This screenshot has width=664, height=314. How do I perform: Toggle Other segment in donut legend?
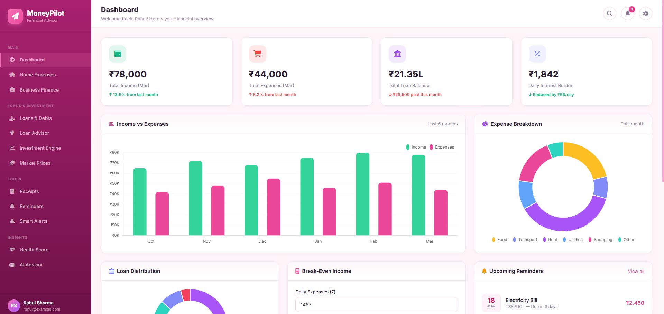(x=626, y=240)
